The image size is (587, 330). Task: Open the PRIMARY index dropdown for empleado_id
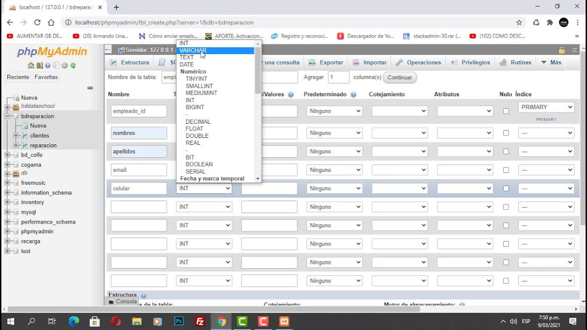pos(546,107)
